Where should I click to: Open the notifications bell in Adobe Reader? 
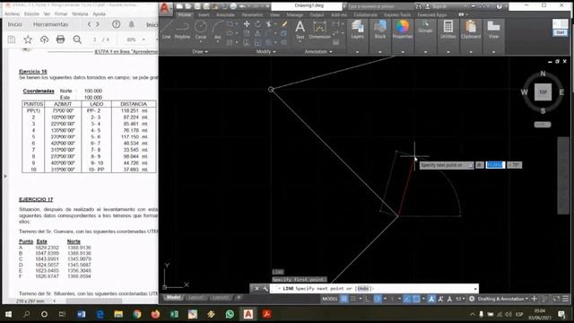click(132, 24)
